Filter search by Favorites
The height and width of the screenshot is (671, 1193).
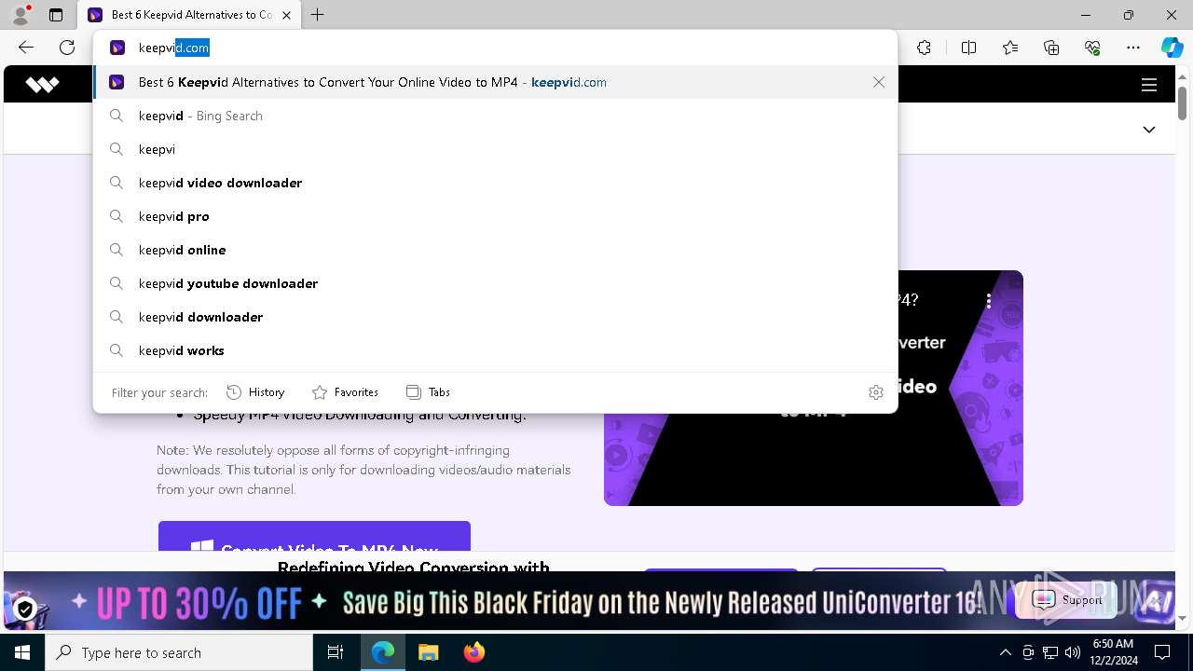pyautogui.click(x=345, y=392)
